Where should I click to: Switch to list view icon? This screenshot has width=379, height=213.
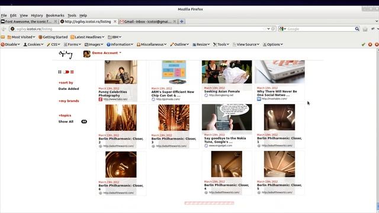72,72
